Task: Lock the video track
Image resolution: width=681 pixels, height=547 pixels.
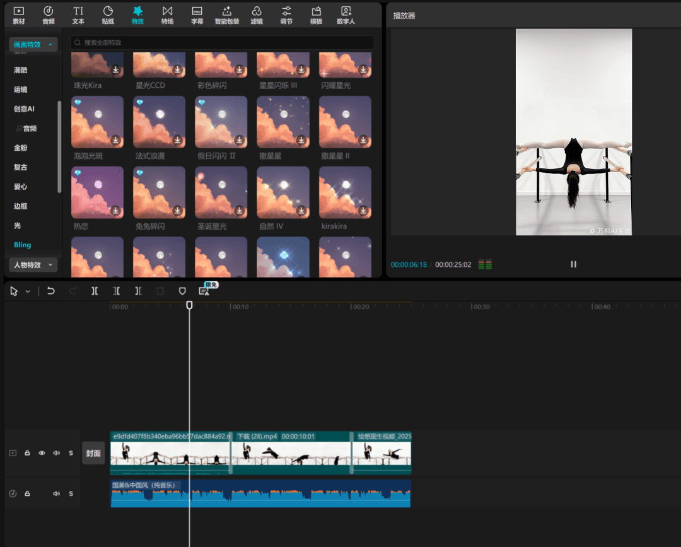Action: pos(27,453)
